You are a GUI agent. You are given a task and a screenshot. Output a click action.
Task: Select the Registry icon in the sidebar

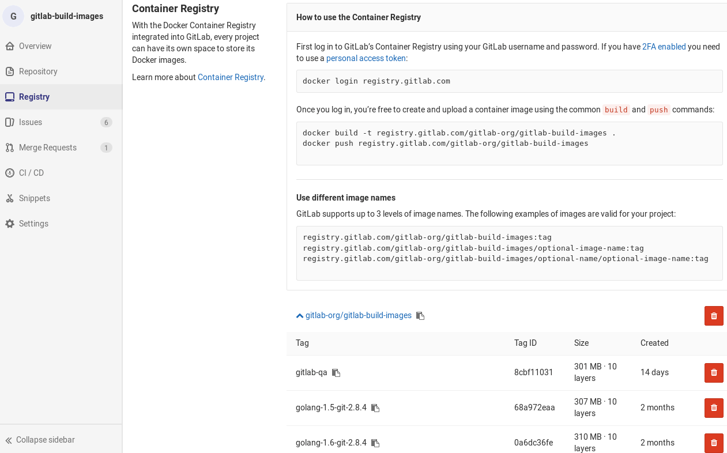pyautogui.click(x=9, y=96)
